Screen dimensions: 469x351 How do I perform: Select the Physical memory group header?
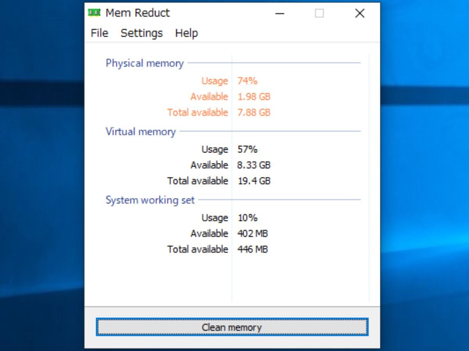[x=145, y=63]
